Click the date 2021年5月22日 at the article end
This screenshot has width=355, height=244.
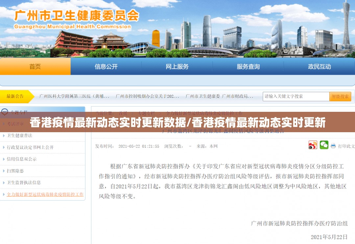pos(329,237)
